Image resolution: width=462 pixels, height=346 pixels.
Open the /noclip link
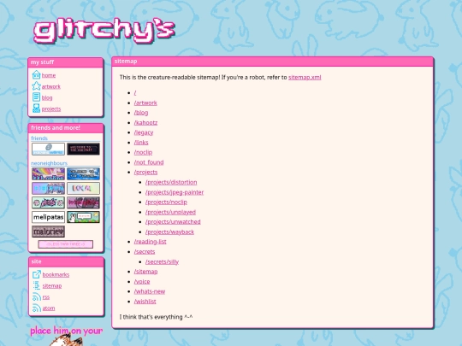pyautogui.click(x=143, y=152)
